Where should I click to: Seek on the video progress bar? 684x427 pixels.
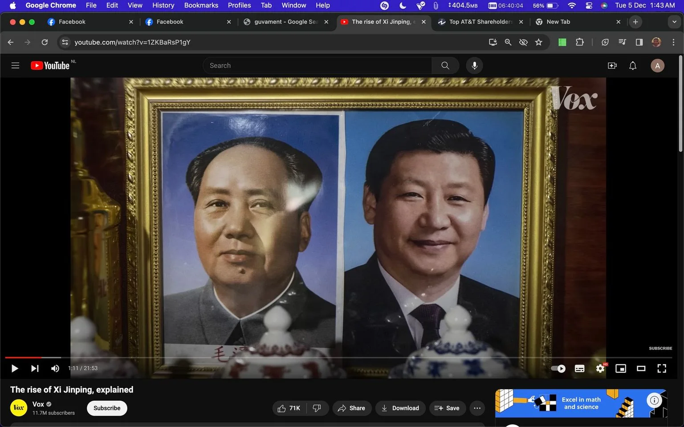338,357
